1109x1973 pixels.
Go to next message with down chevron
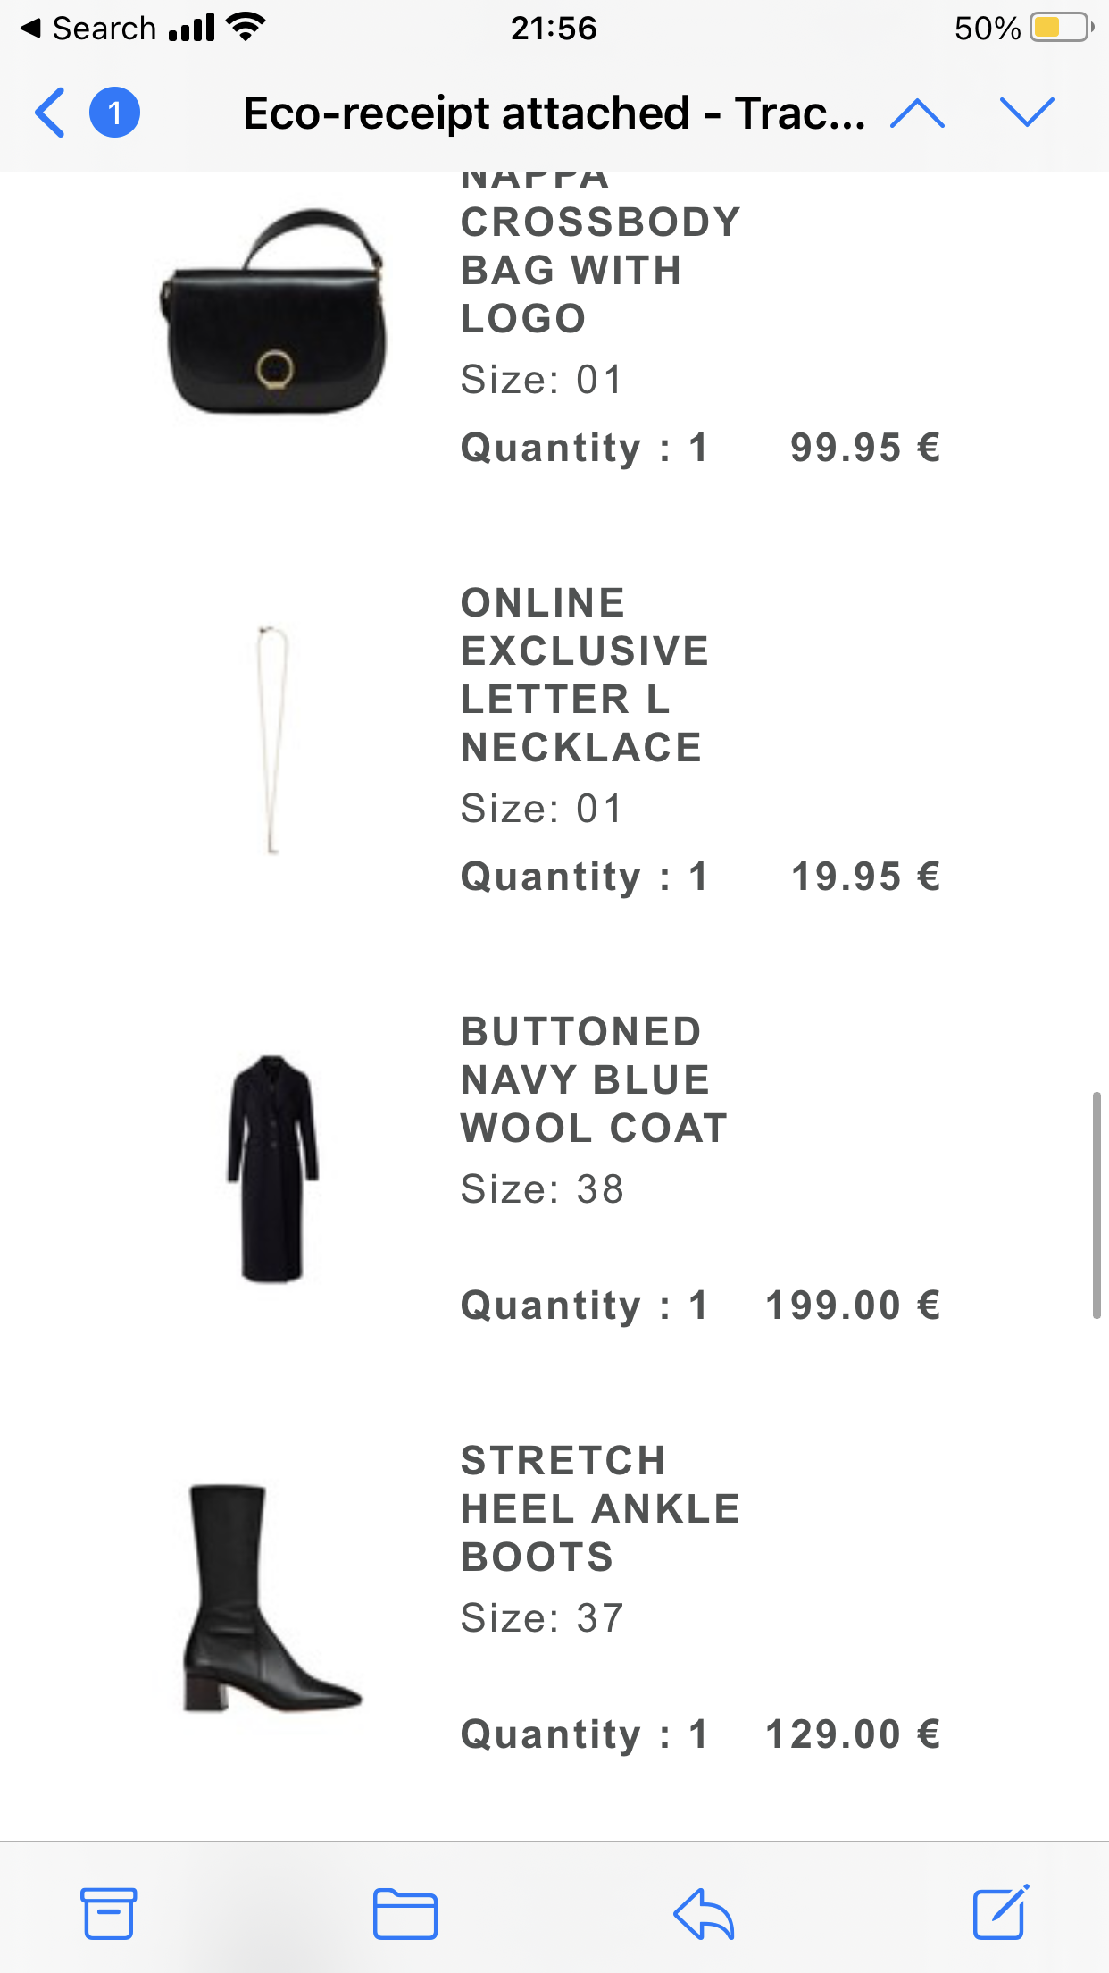[1027, 113]
